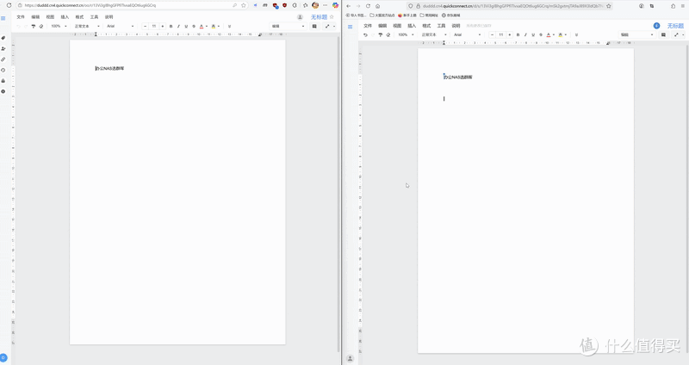Click the paint format icon in right window
Screen dimensions: 689x365
[x=381, y=34]
